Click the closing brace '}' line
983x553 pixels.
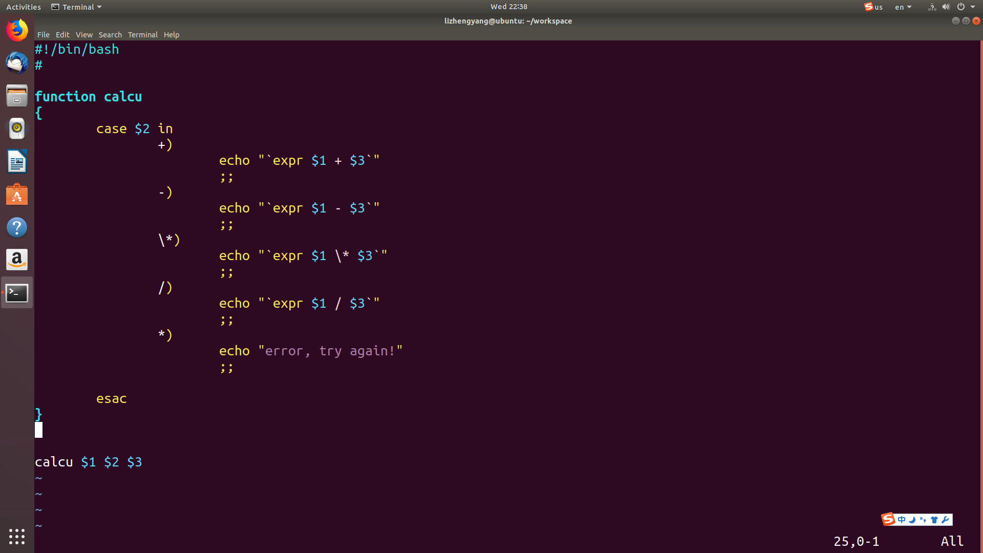click(39, 414)
